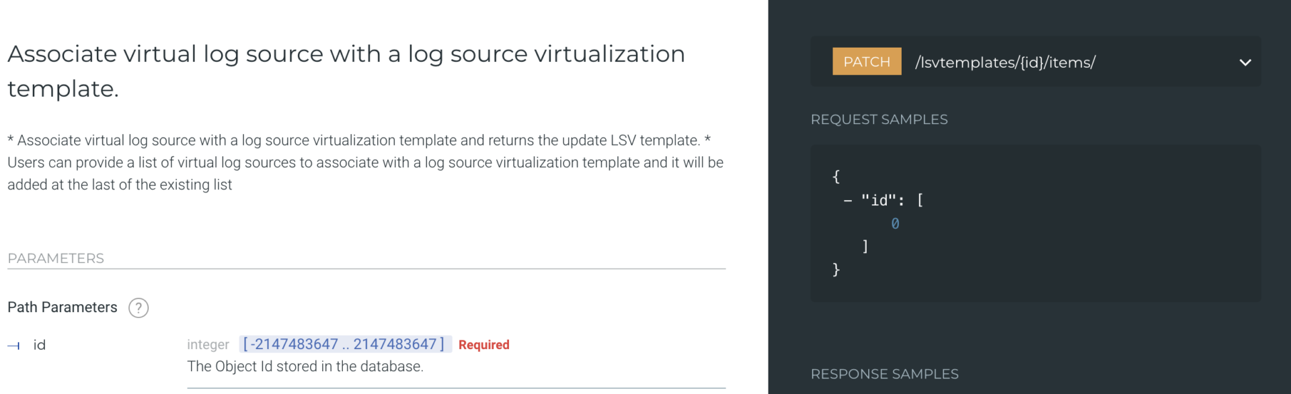Click the closing bracket of the id array
This screenshot has height=394, width=1291.
click(866, 246)
